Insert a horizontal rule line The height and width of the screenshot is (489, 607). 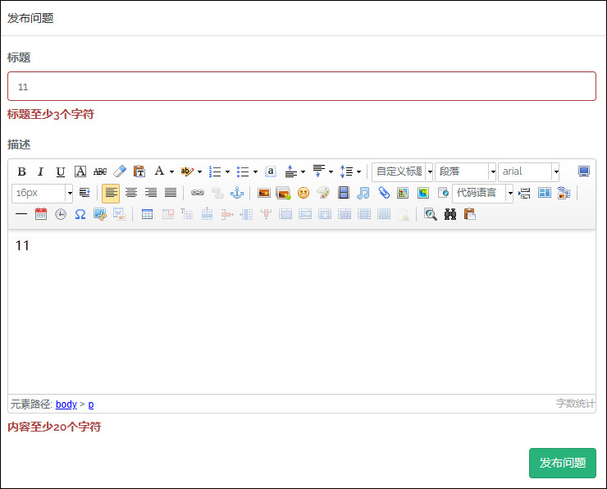21,214
